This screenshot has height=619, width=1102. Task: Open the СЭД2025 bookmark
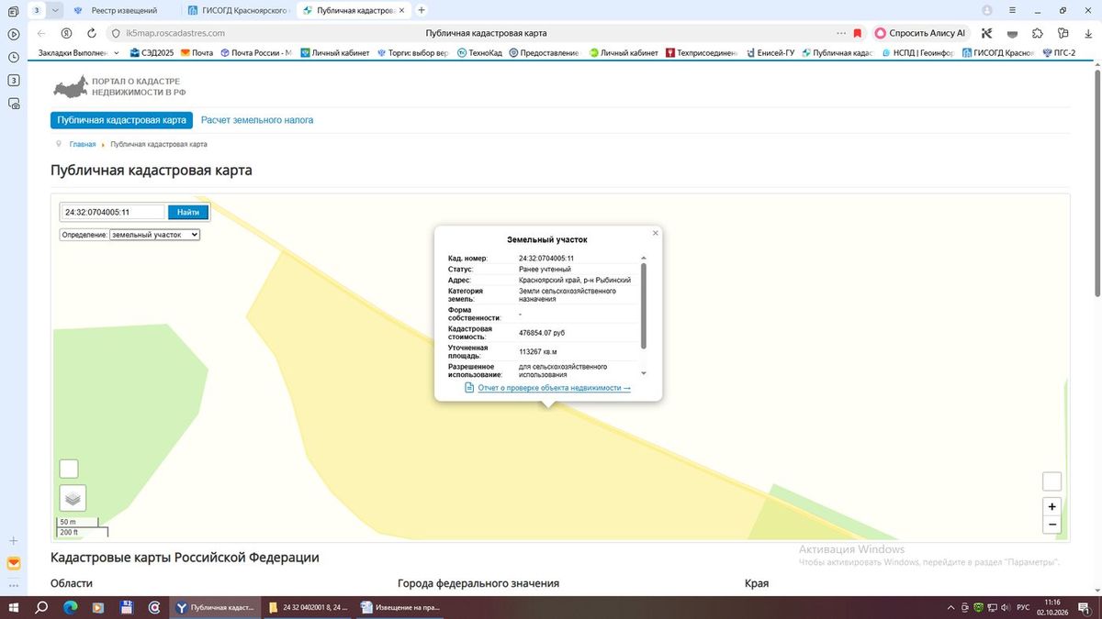click(x=152, y=53)
